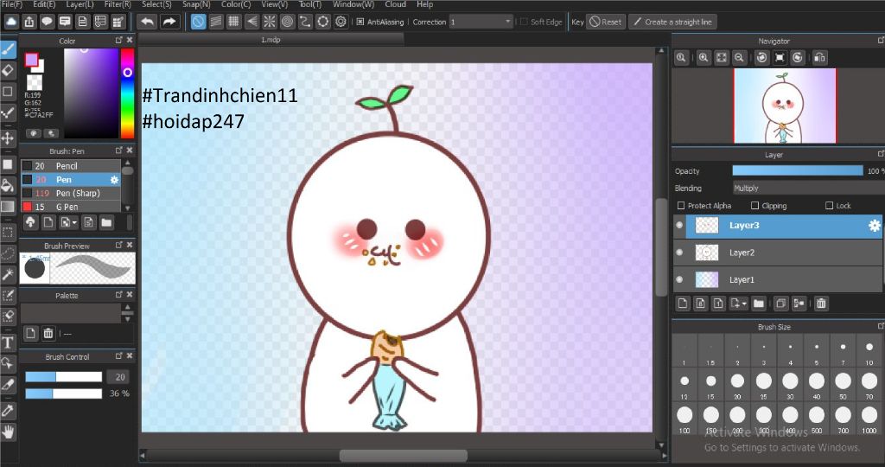Open snap settings gear
The image size is (885, 467).
341,22
